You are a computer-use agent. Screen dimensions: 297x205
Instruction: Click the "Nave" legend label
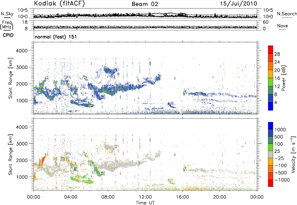point(283,26)
